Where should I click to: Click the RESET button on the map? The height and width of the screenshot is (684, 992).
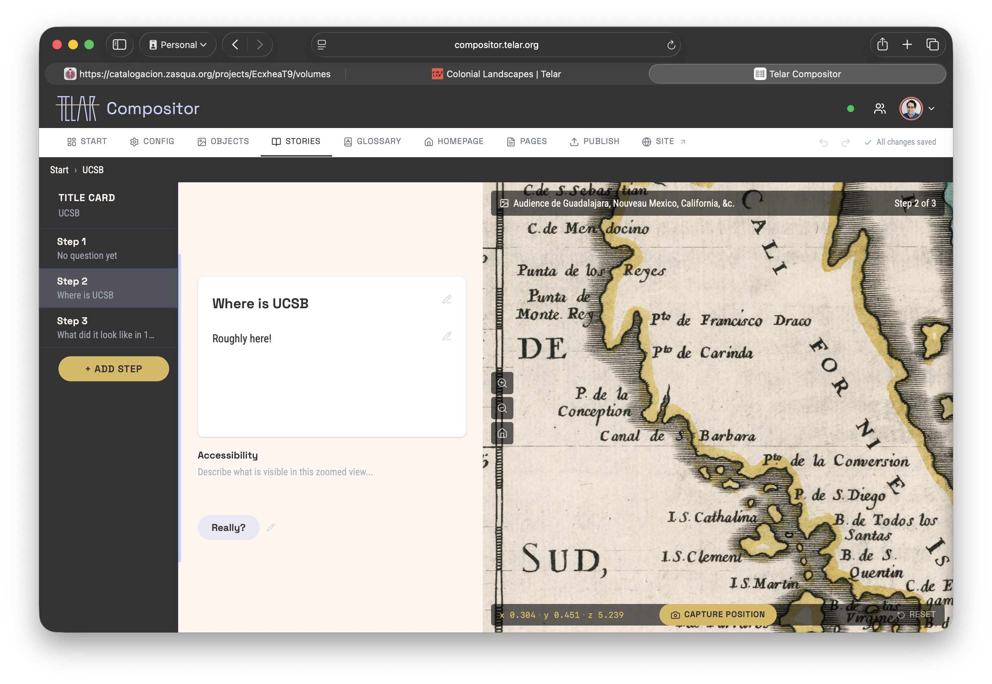[916, 614]
